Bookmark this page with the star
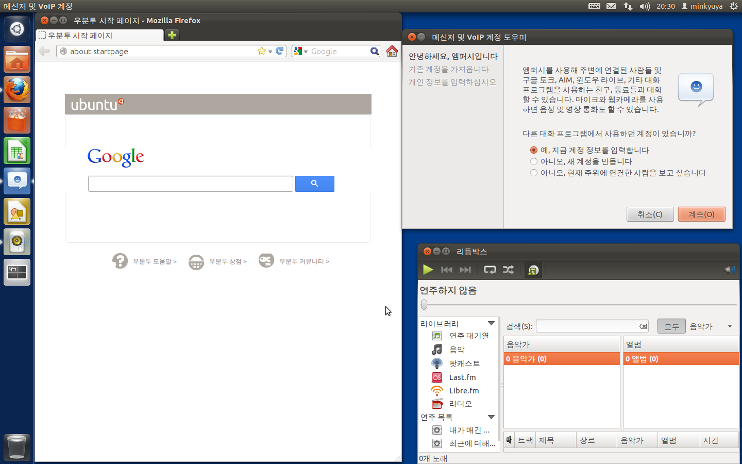742x464 pixels. point(262,51)
